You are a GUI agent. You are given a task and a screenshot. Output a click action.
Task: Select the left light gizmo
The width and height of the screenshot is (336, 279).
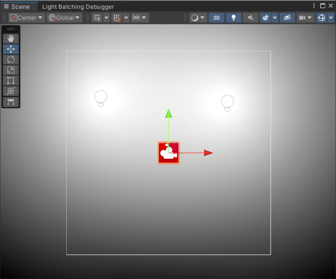[101, 98]
